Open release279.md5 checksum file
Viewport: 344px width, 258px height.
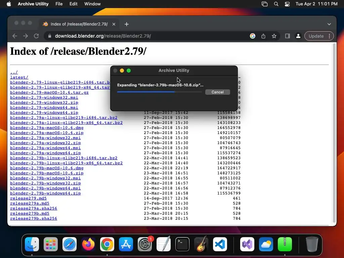pyautogui.click(x=28, y=198)
